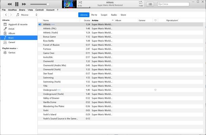
Task: Open the search options magnifier dropdown
Action: pyautogui.click(x=160, y=4)
